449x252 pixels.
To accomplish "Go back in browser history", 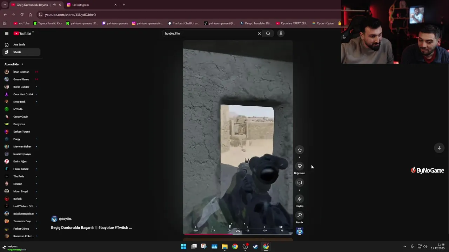I will click(5, 15).
